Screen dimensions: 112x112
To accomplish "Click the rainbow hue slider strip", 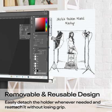I will tap(46, 24).
